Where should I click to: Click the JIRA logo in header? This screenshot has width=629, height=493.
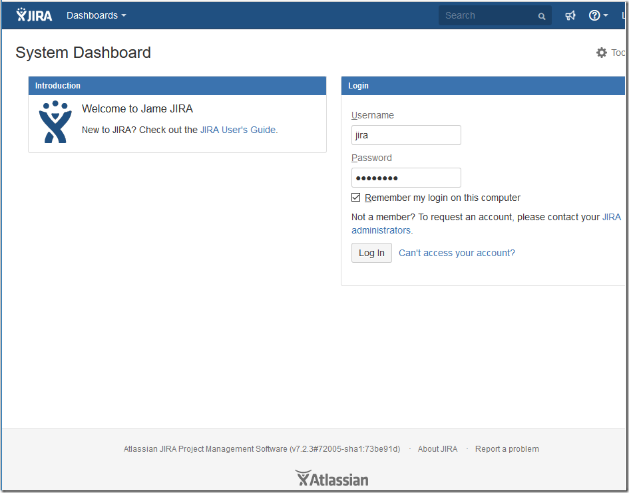coord(34,15)
